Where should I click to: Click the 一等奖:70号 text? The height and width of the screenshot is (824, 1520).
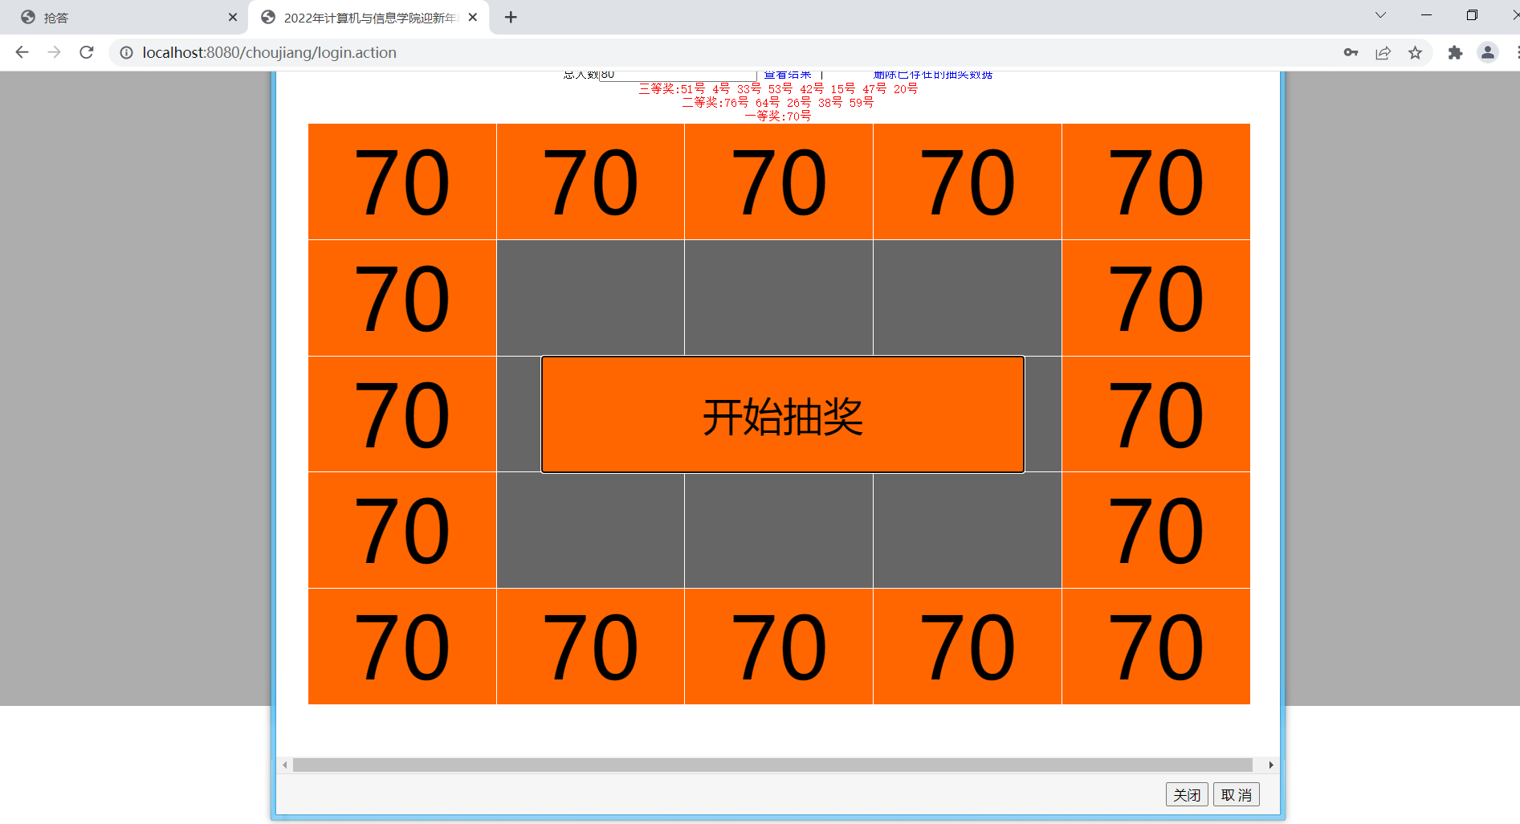click(x=778, y=116)
